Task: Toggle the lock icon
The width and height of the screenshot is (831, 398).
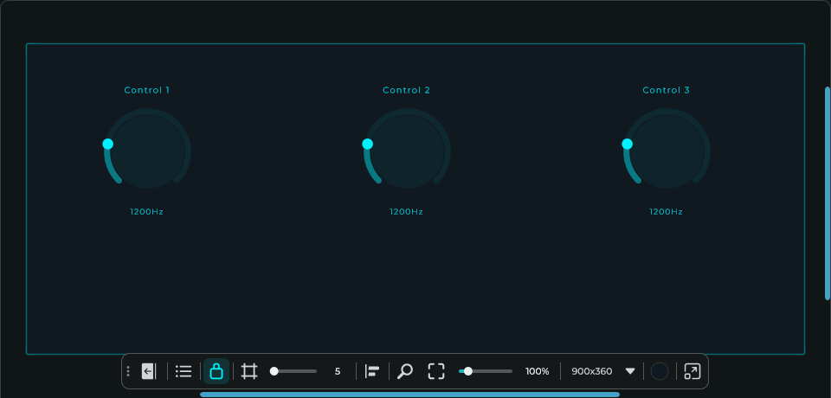Action: [x=216, y=371]
